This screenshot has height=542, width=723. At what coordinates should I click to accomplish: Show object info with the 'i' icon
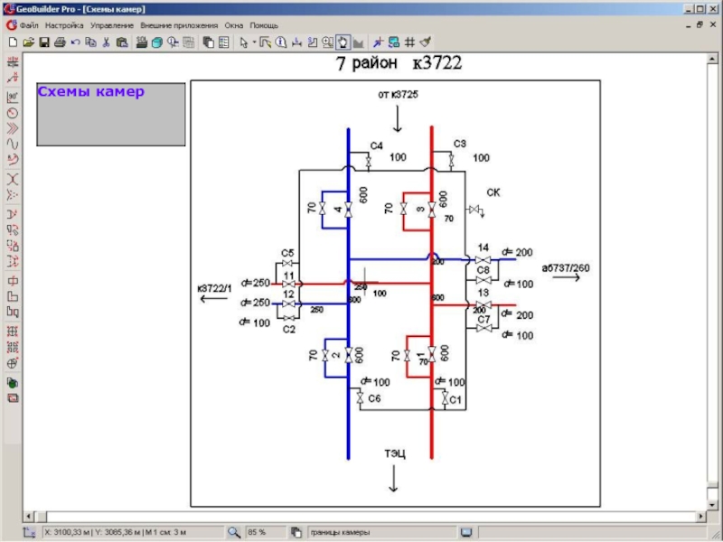(x=281, y=42)
